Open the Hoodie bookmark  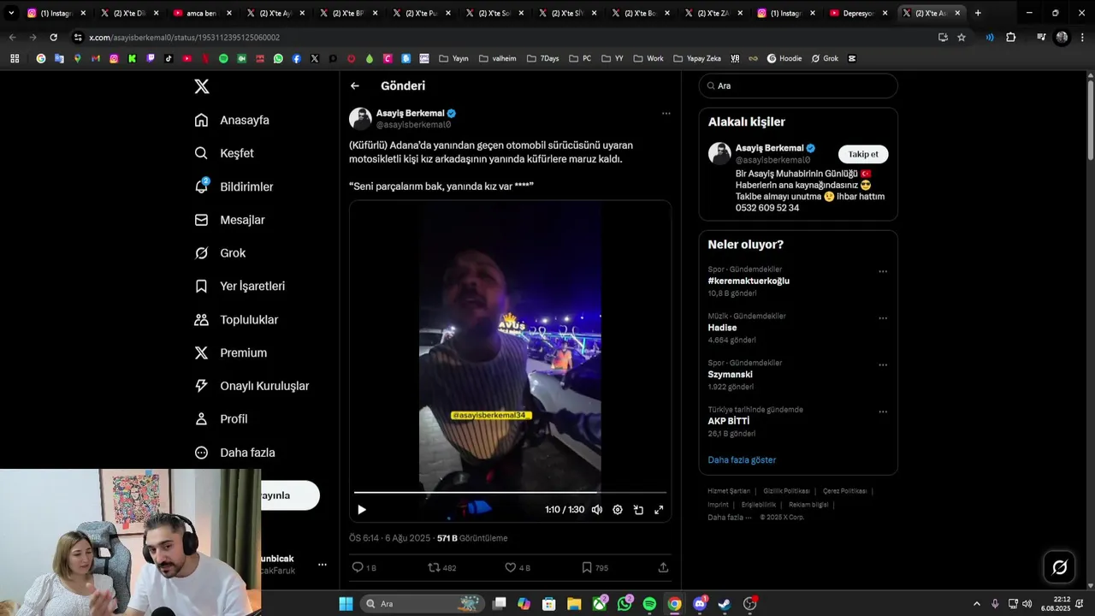784,59
